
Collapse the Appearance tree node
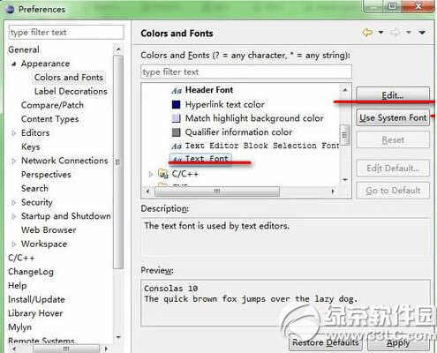point(14,64)
